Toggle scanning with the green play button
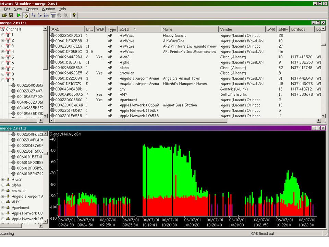Image resolution: width=329 pixels, height=247 pixels. click(19, 15)
